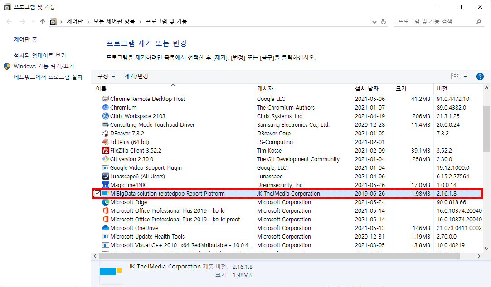Expand the address bar history dropdown
The height and width of the screenshot is (287, 491).
click(374, 22)
